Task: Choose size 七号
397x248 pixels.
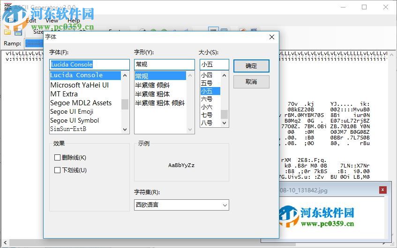Action: tap(210, 115)
